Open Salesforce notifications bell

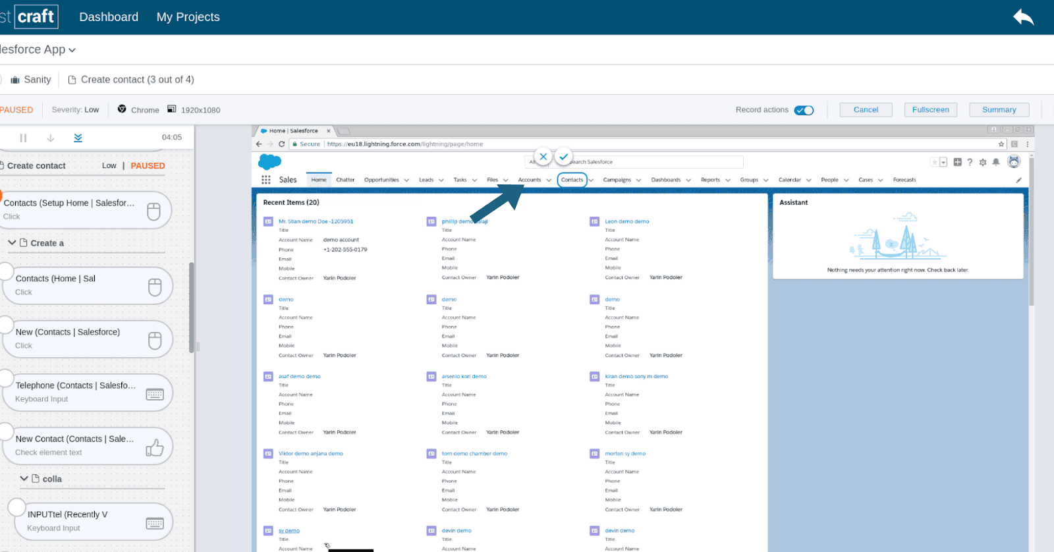(996, 162)
